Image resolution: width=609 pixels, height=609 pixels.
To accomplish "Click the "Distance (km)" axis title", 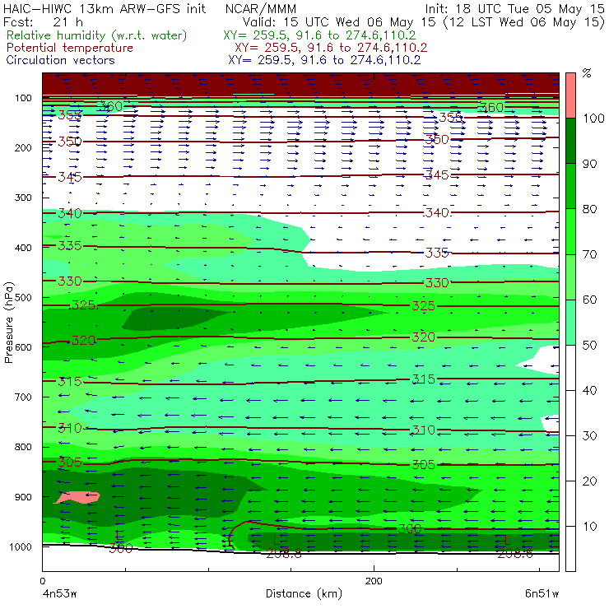I will (304, 593).
